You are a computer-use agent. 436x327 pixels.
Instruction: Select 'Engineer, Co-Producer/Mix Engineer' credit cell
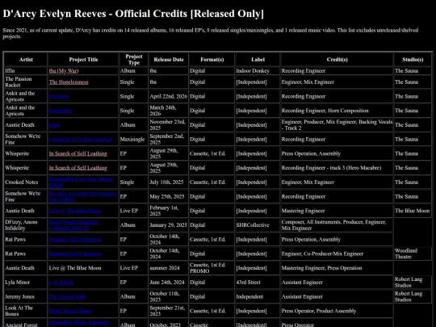(x=337, y=254)
